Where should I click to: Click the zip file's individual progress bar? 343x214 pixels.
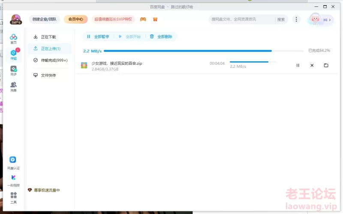(x=253, y=62)
